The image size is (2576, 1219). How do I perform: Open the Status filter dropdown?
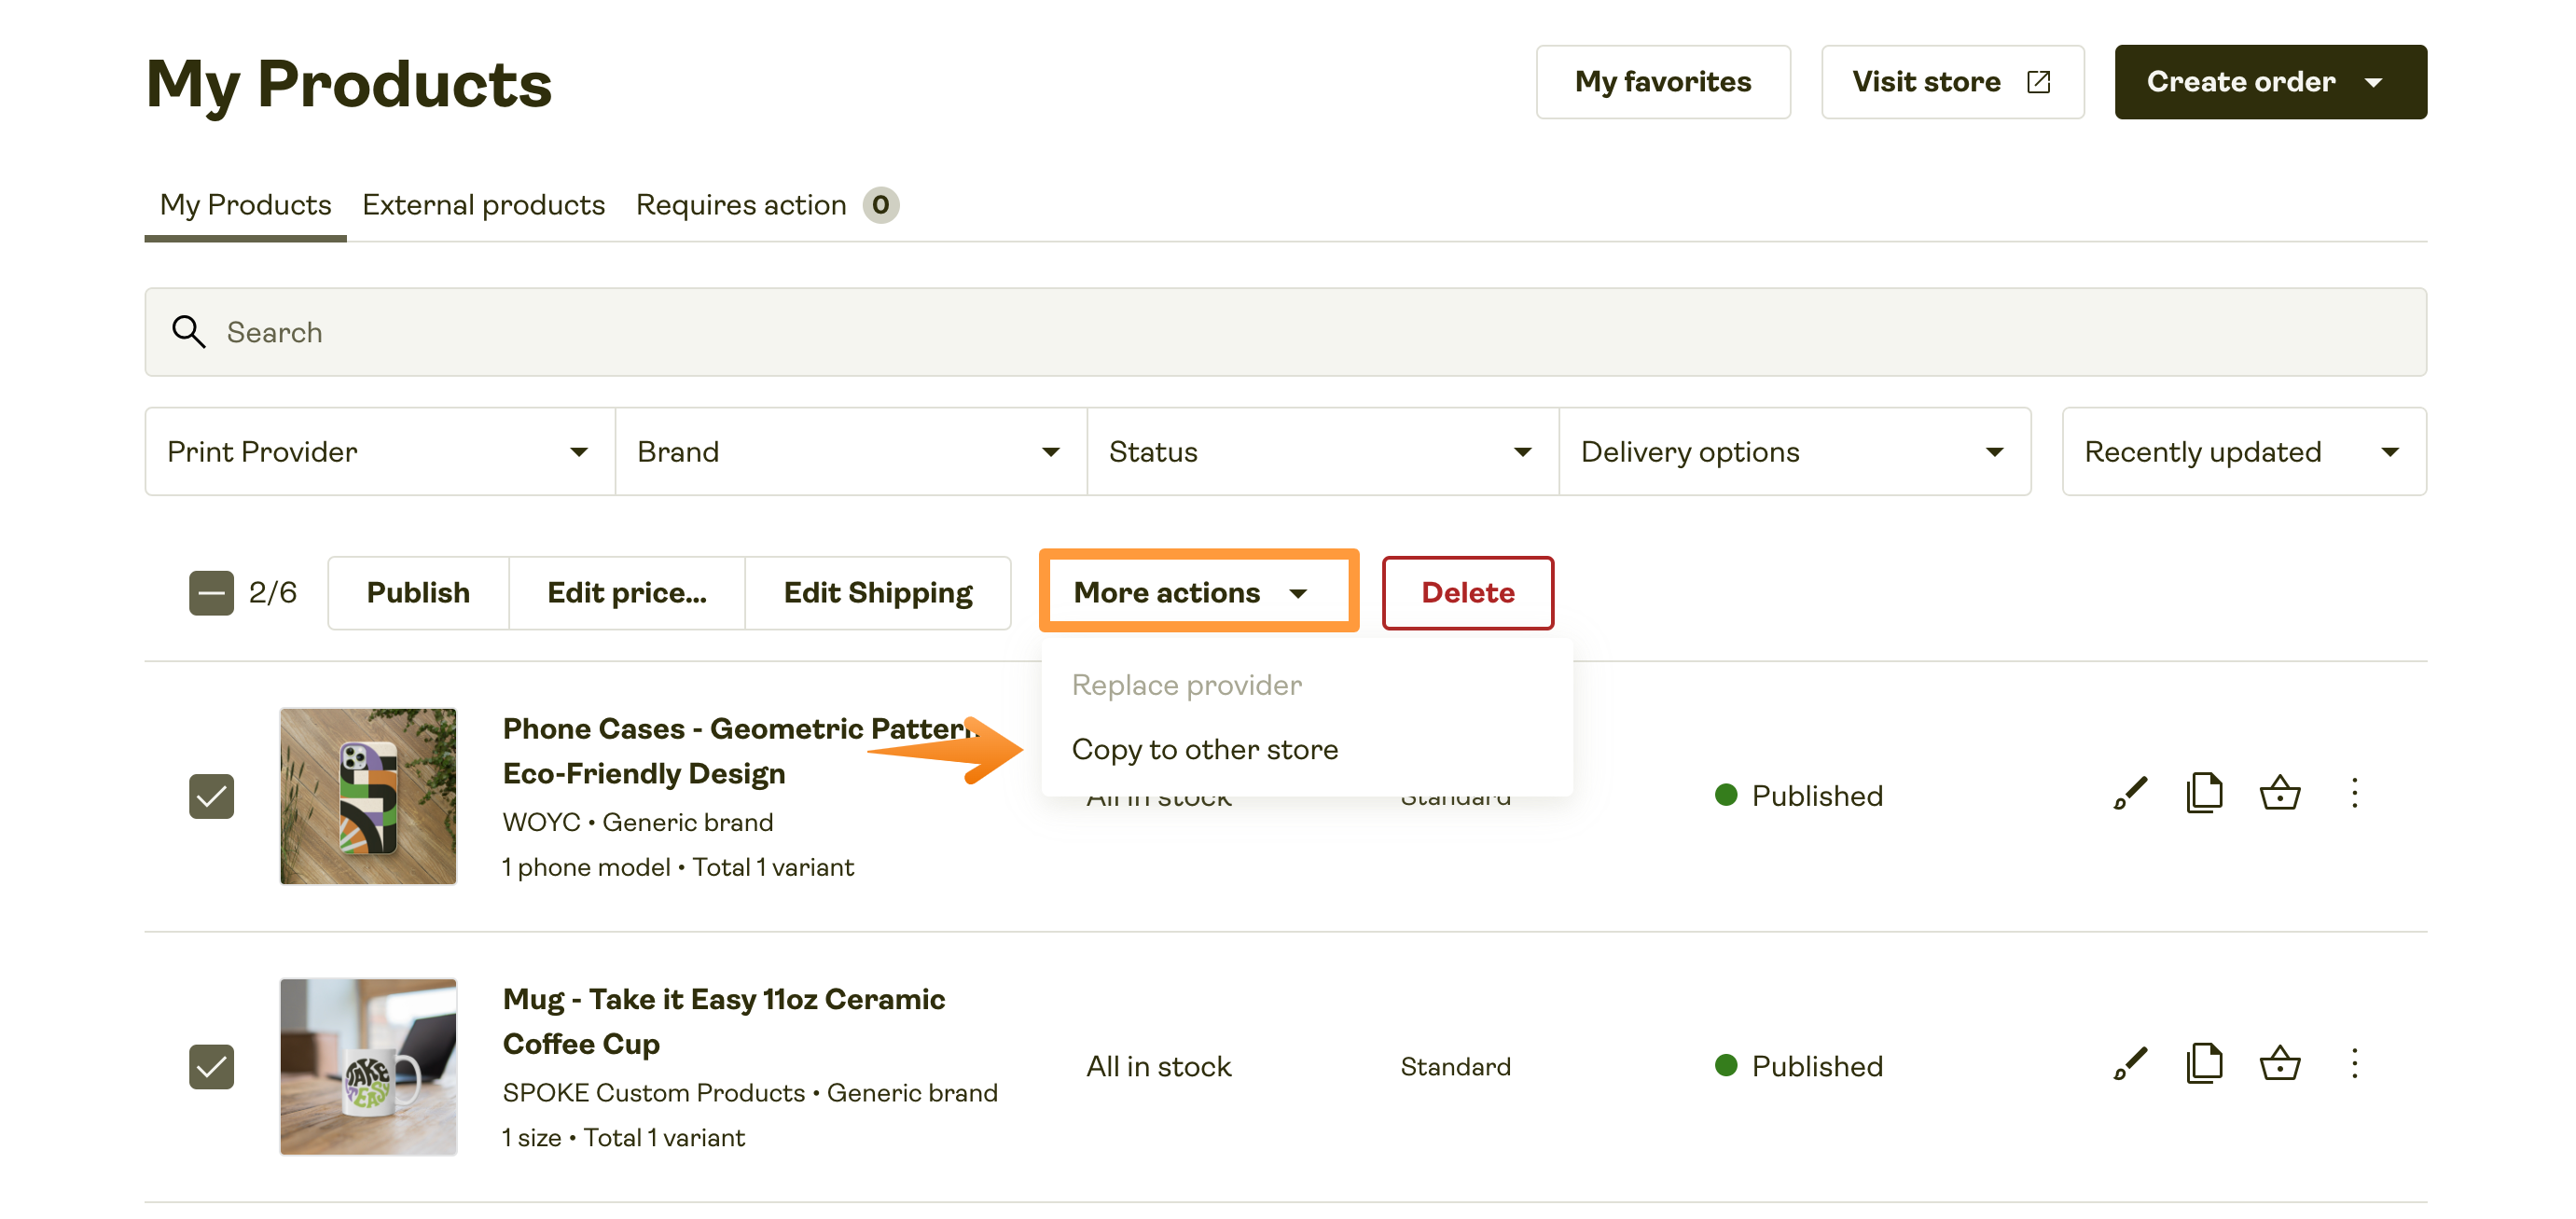point(1321,452)
